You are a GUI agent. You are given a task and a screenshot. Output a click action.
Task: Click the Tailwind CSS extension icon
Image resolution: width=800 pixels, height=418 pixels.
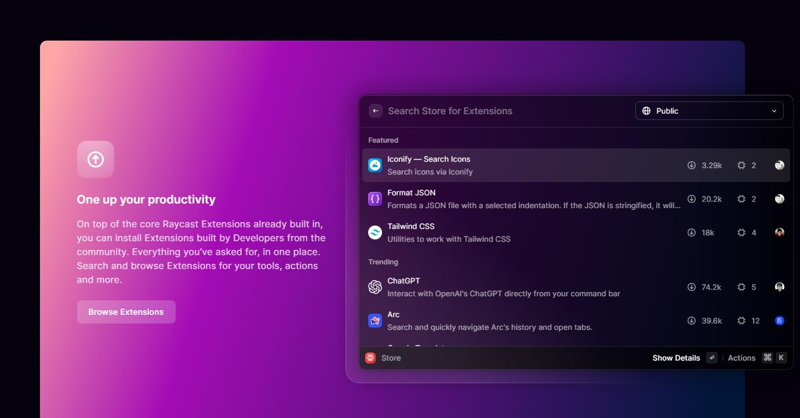click(x=375, y=232)
